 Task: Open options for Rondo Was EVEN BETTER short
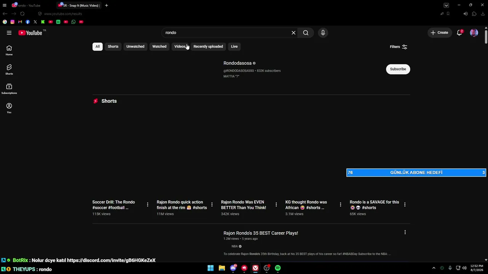point(276,205)
